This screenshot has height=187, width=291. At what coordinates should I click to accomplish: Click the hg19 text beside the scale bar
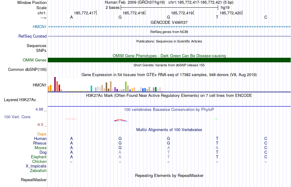[225, 8]
